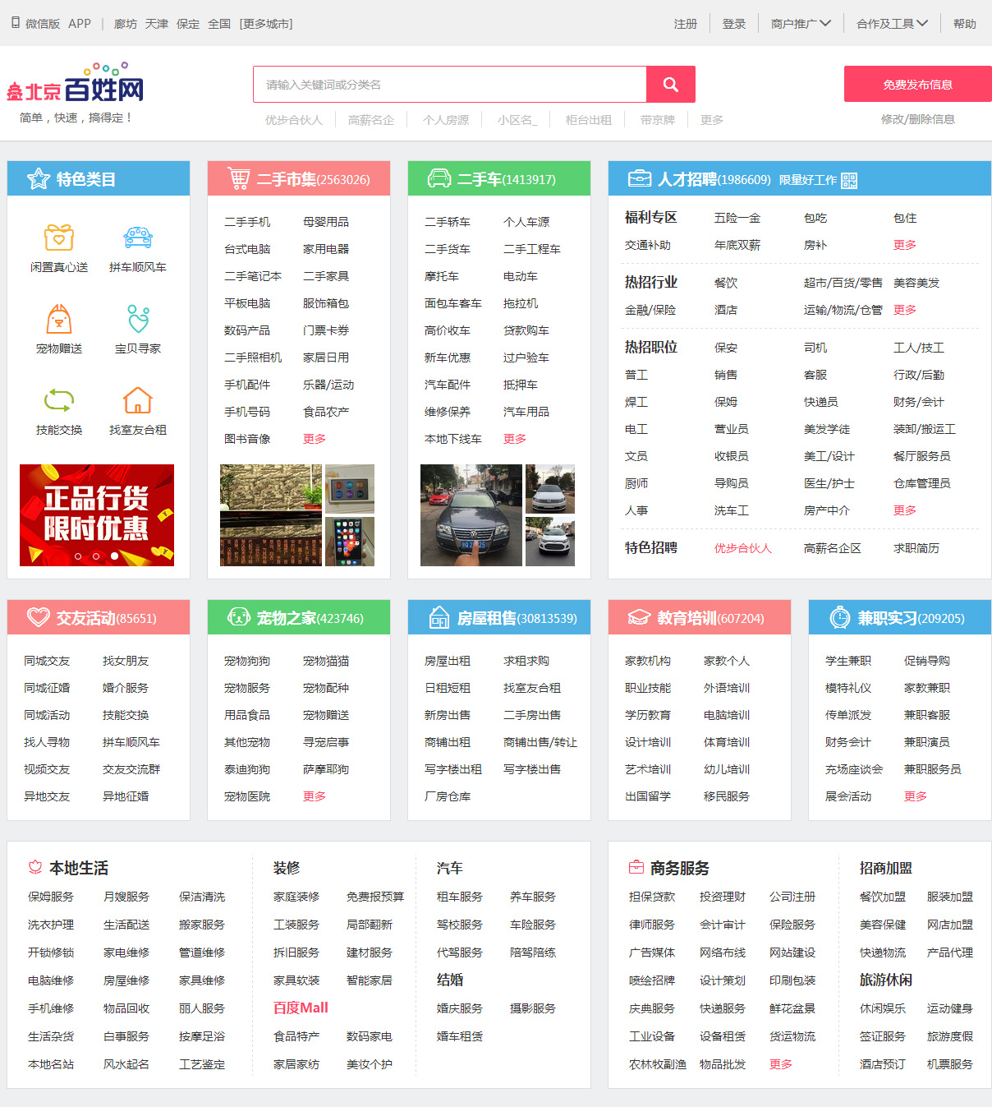Open the 二手手机 link
The width and height of the screenshot is (992, 1107).
coord(247,222)
